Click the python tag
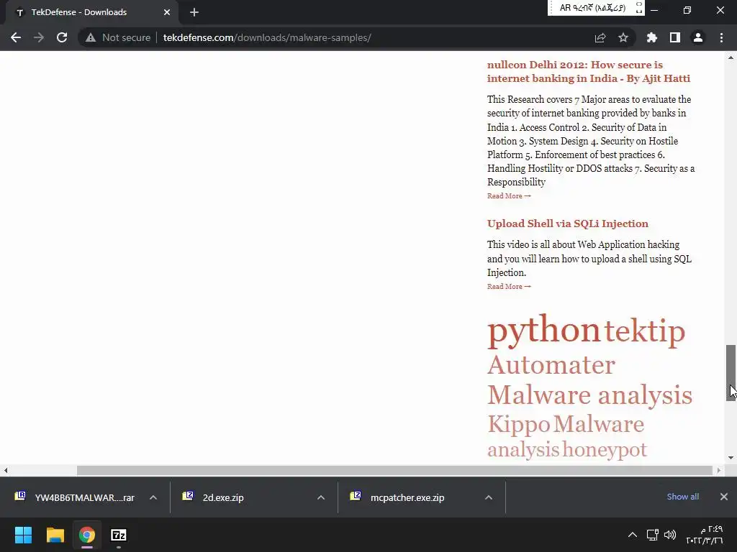737x552 pixels. pos(544,330)
